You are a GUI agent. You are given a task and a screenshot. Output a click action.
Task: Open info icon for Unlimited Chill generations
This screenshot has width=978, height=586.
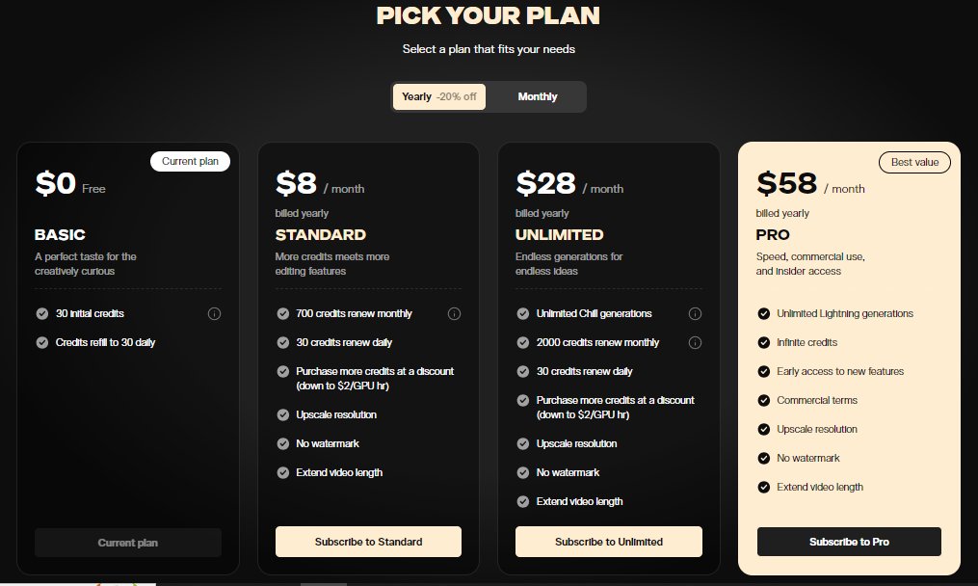click(695, 313)
